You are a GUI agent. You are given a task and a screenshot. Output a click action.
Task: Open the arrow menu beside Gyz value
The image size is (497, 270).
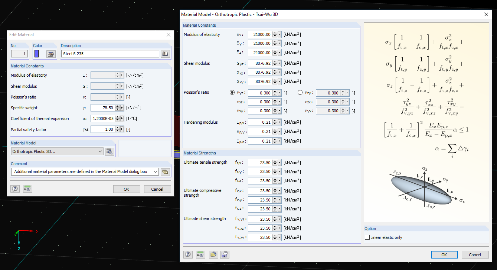[x=279, y=63]
